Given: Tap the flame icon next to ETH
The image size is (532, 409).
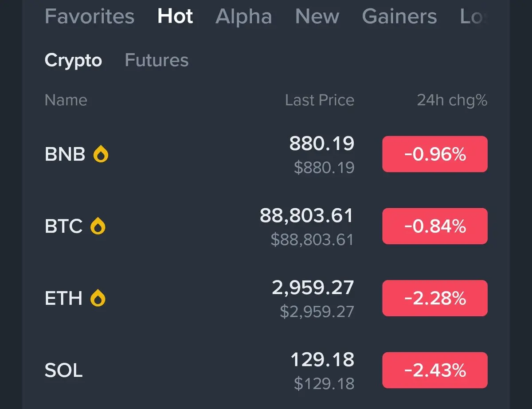Looking at the screenshot, I should pos(98,298).
